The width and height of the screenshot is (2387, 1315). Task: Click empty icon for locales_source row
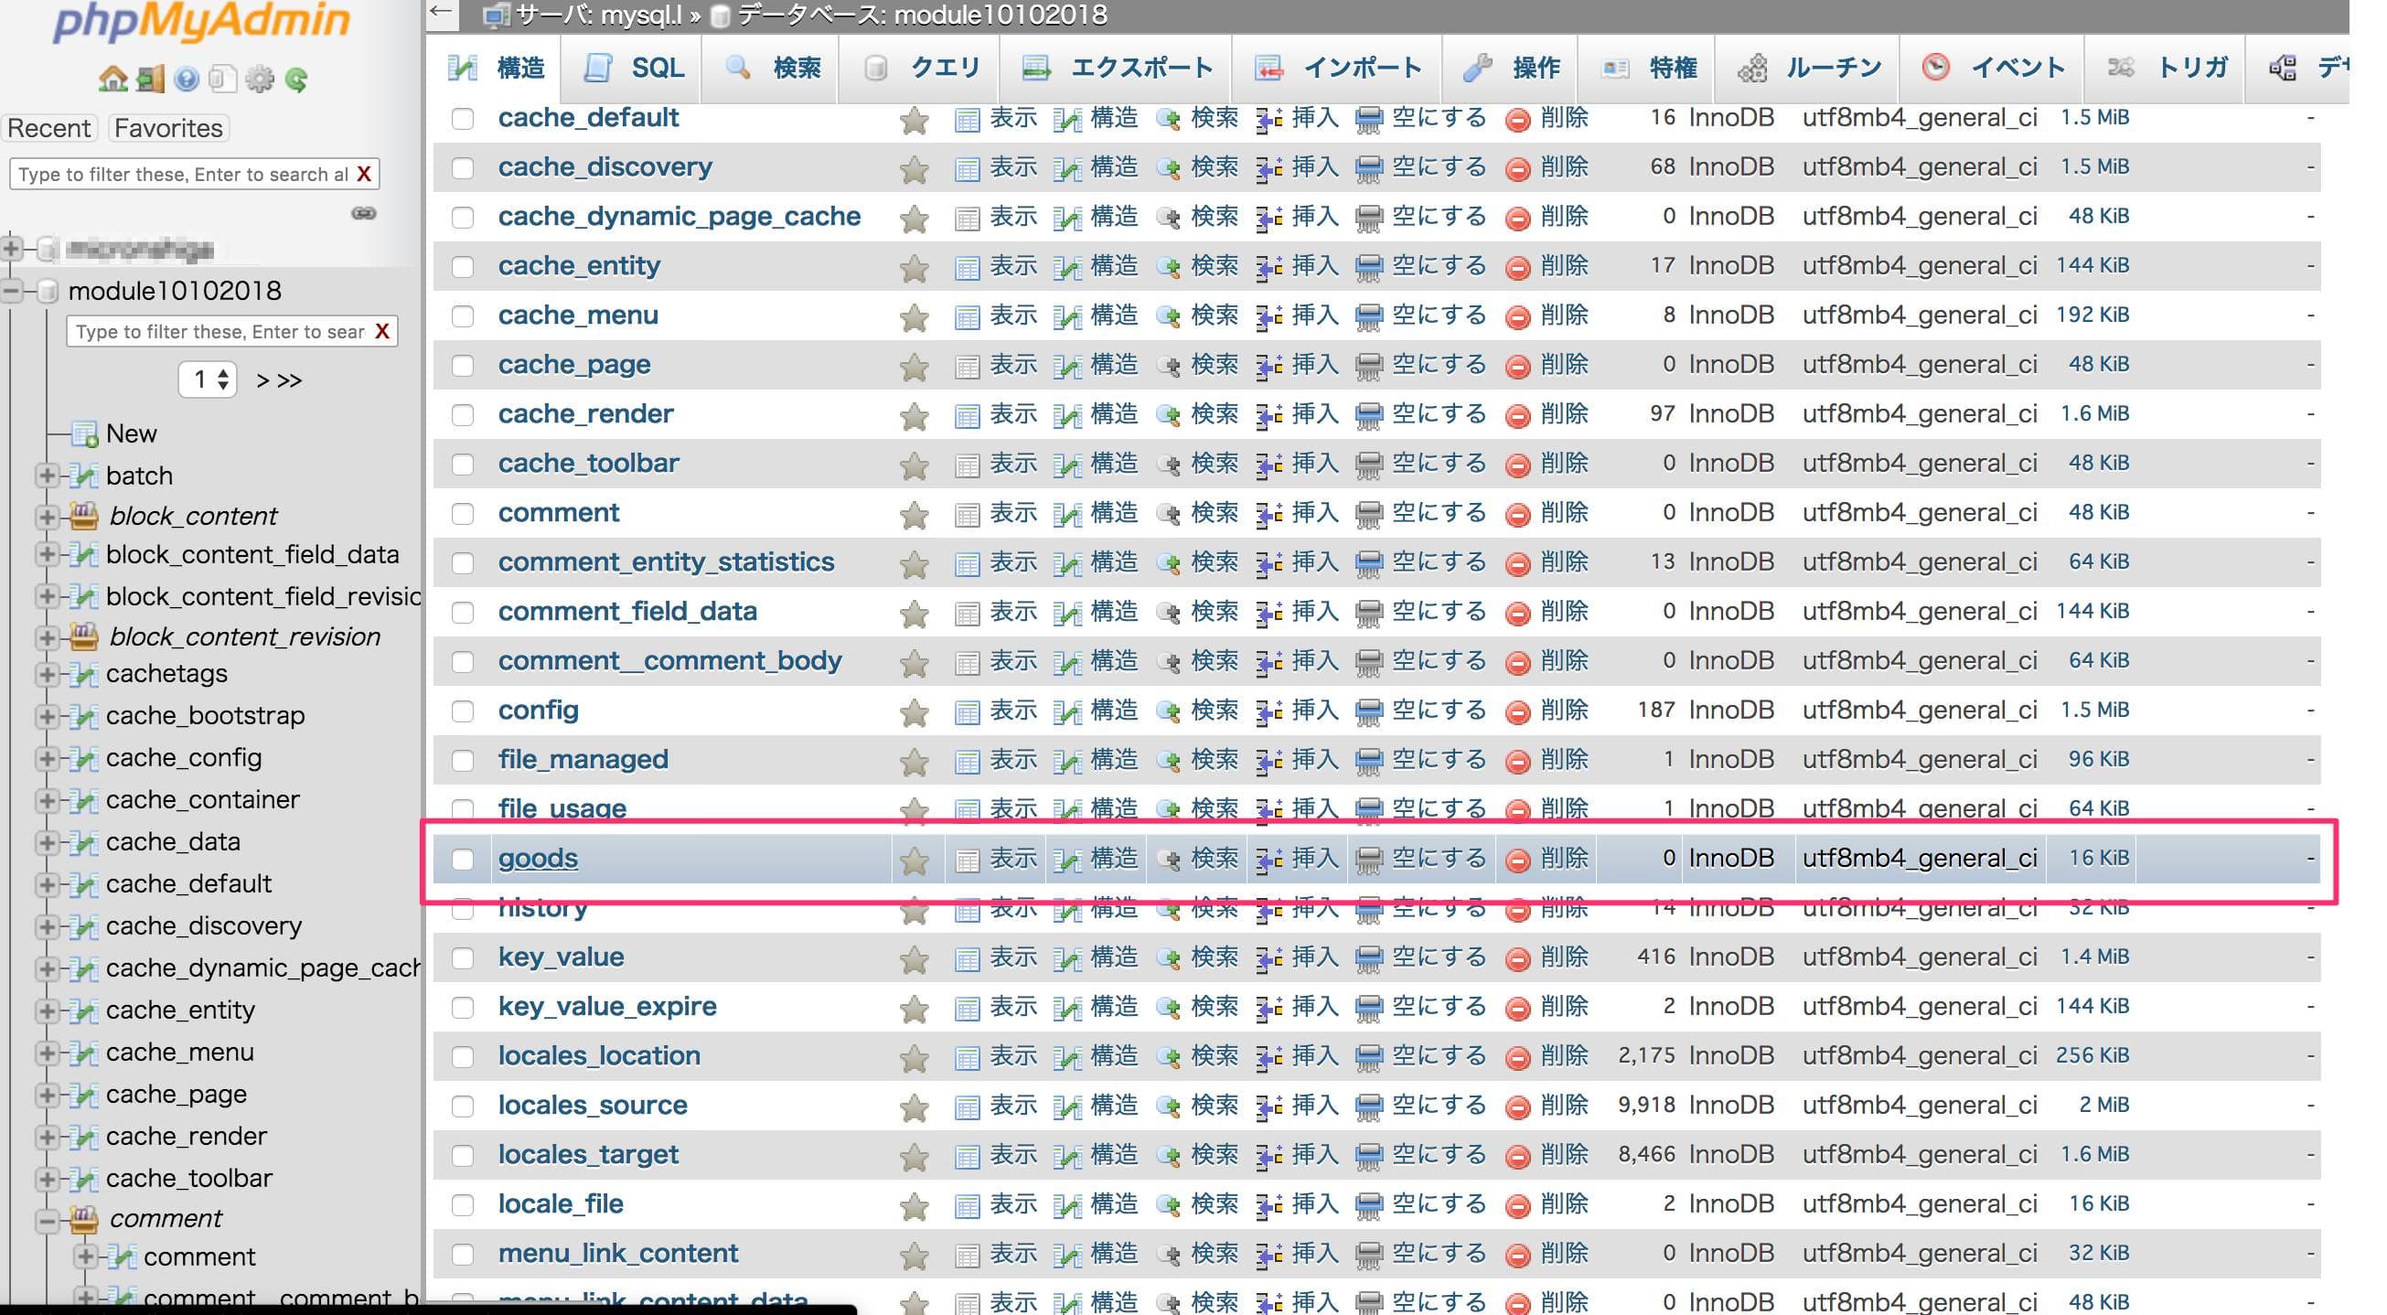tap(1368, 1107)
